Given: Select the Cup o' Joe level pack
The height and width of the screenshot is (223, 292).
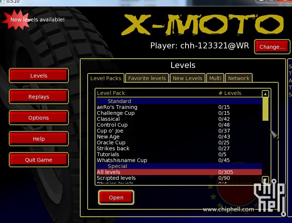Looking at the screenshot, I should (179, 131).
